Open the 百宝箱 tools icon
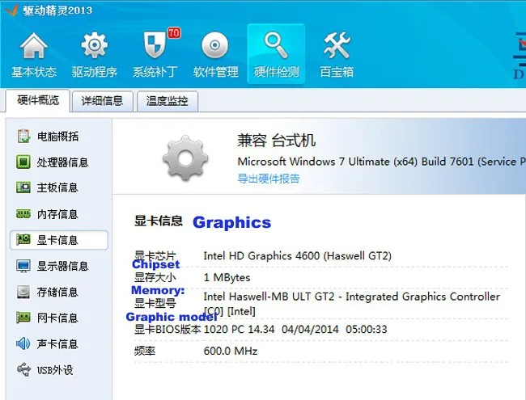 pos(337,45)
